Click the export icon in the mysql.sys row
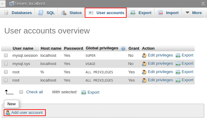Image resolution: width=207 pixels, height=120 pixels. tap(178, 64)
